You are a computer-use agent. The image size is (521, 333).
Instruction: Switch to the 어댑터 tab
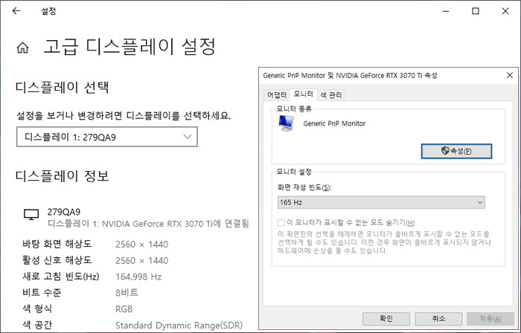(x=276, y=94)
